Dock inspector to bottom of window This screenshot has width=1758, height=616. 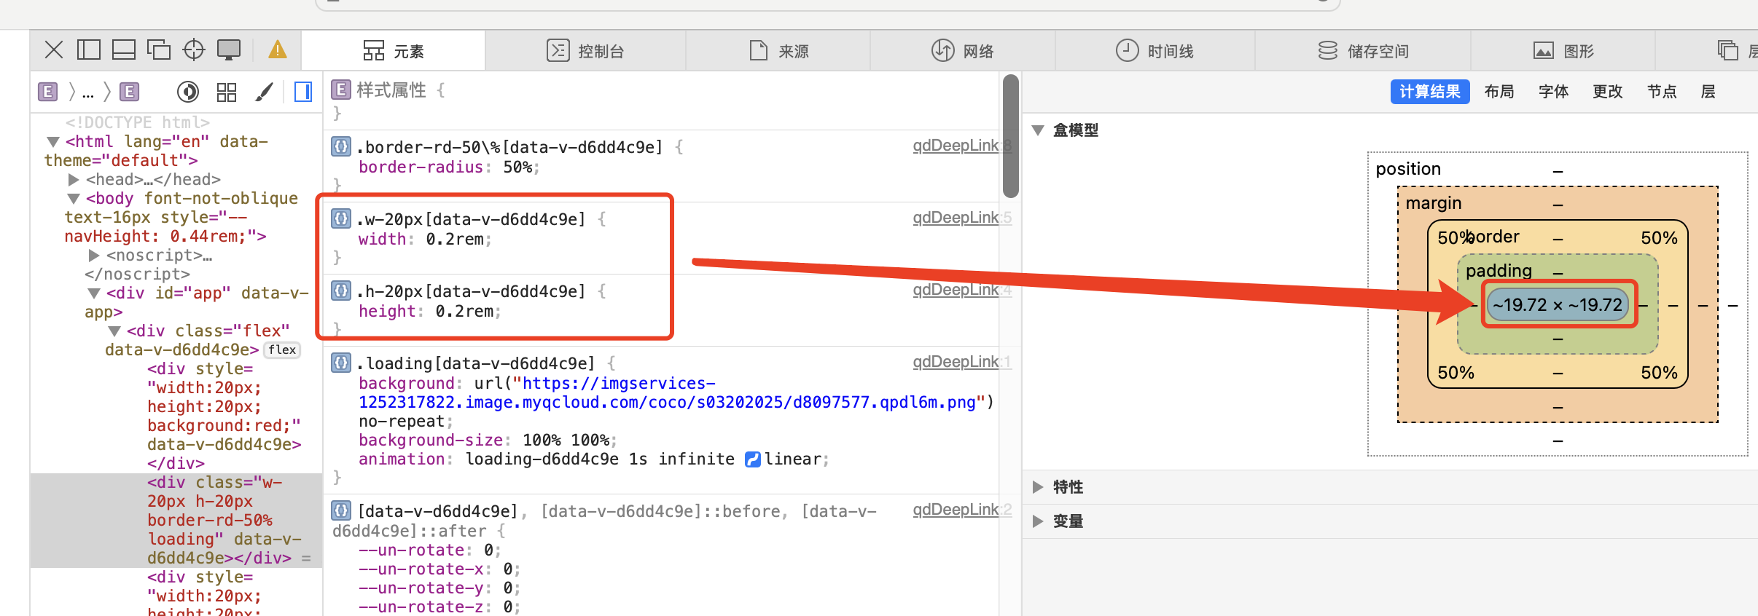(x=124, y=50)
